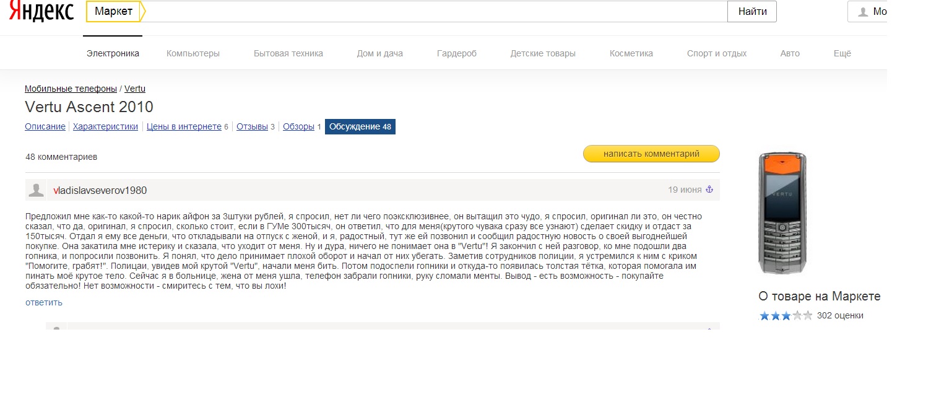Open the Отзывы tab
This screenshot has width=931, height=394.
coord(252,126)
